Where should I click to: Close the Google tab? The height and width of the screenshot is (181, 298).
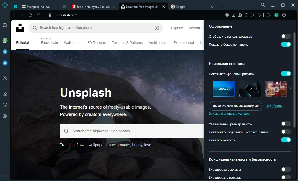click(x=212, y=7)
